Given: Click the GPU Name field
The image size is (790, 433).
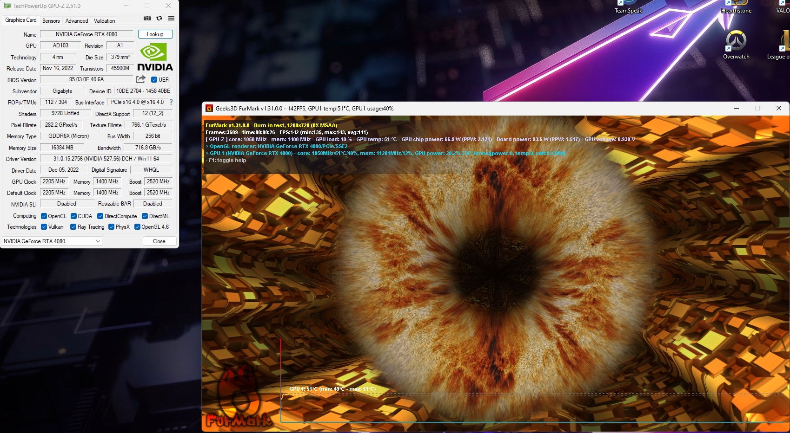Looking at the screenshot, I should point(86,34).
